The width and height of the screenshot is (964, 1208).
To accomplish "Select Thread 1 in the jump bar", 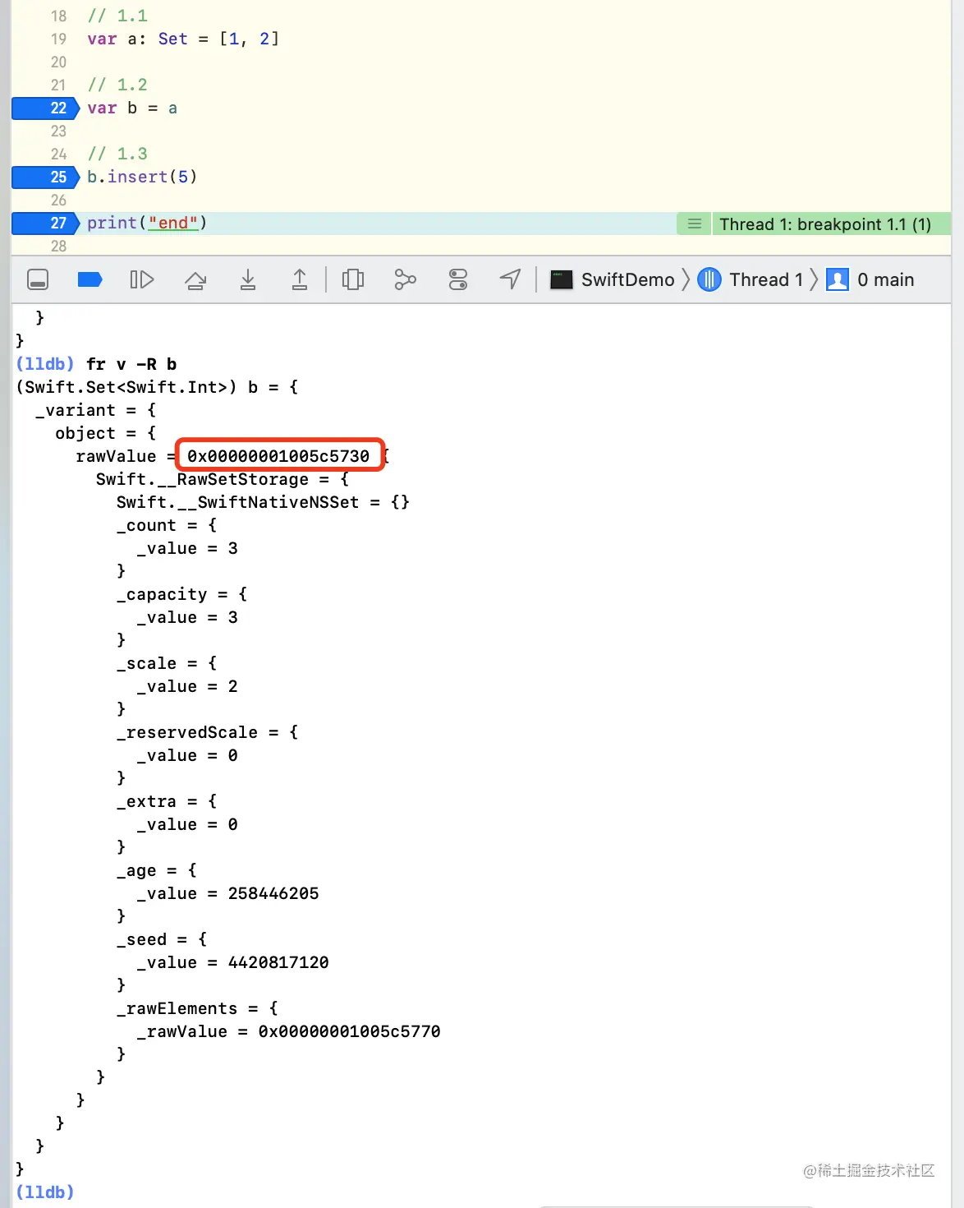I will [751, 280].
